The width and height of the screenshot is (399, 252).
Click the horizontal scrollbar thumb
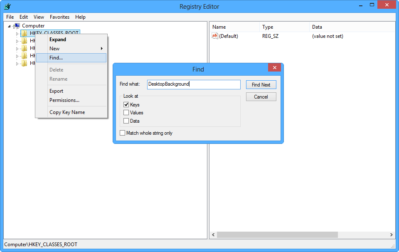277,235
